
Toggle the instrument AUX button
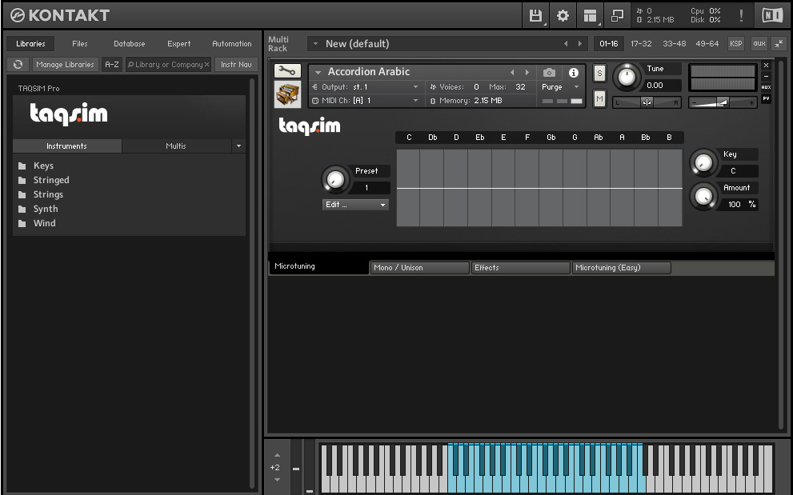tap(767, 87)
